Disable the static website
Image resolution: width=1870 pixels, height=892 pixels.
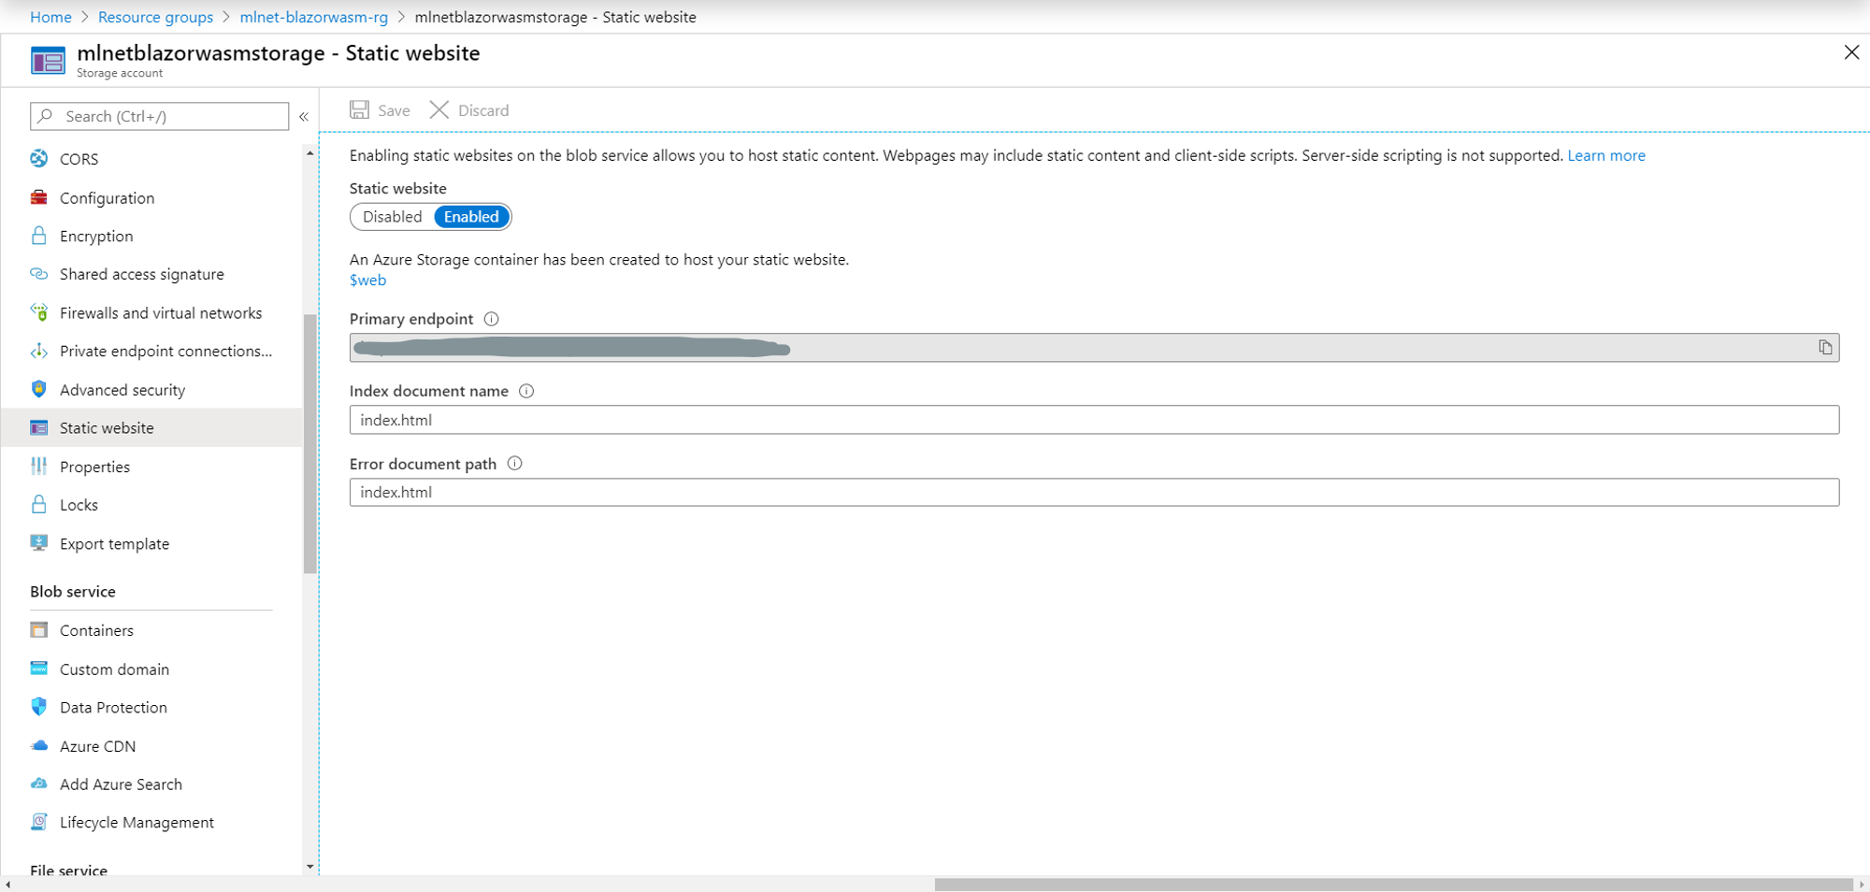coord(391,216)
